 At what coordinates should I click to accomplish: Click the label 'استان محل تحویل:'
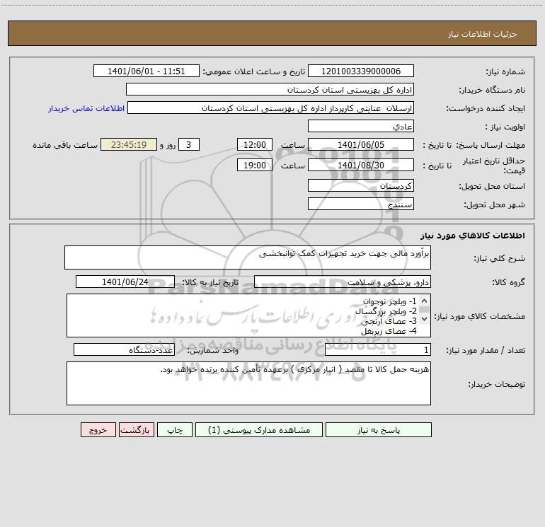point(492,186)
